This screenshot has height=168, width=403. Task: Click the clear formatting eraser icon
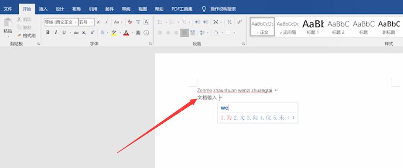(130, 22)
